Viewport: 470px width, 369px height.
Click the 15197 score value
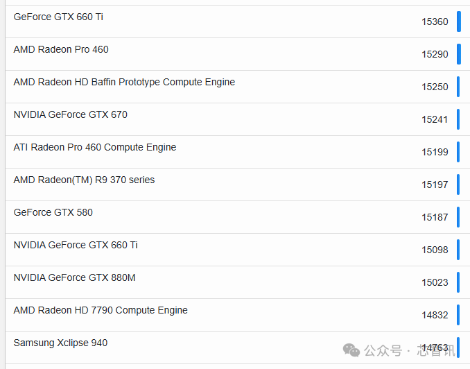click(x=435, y=184)
